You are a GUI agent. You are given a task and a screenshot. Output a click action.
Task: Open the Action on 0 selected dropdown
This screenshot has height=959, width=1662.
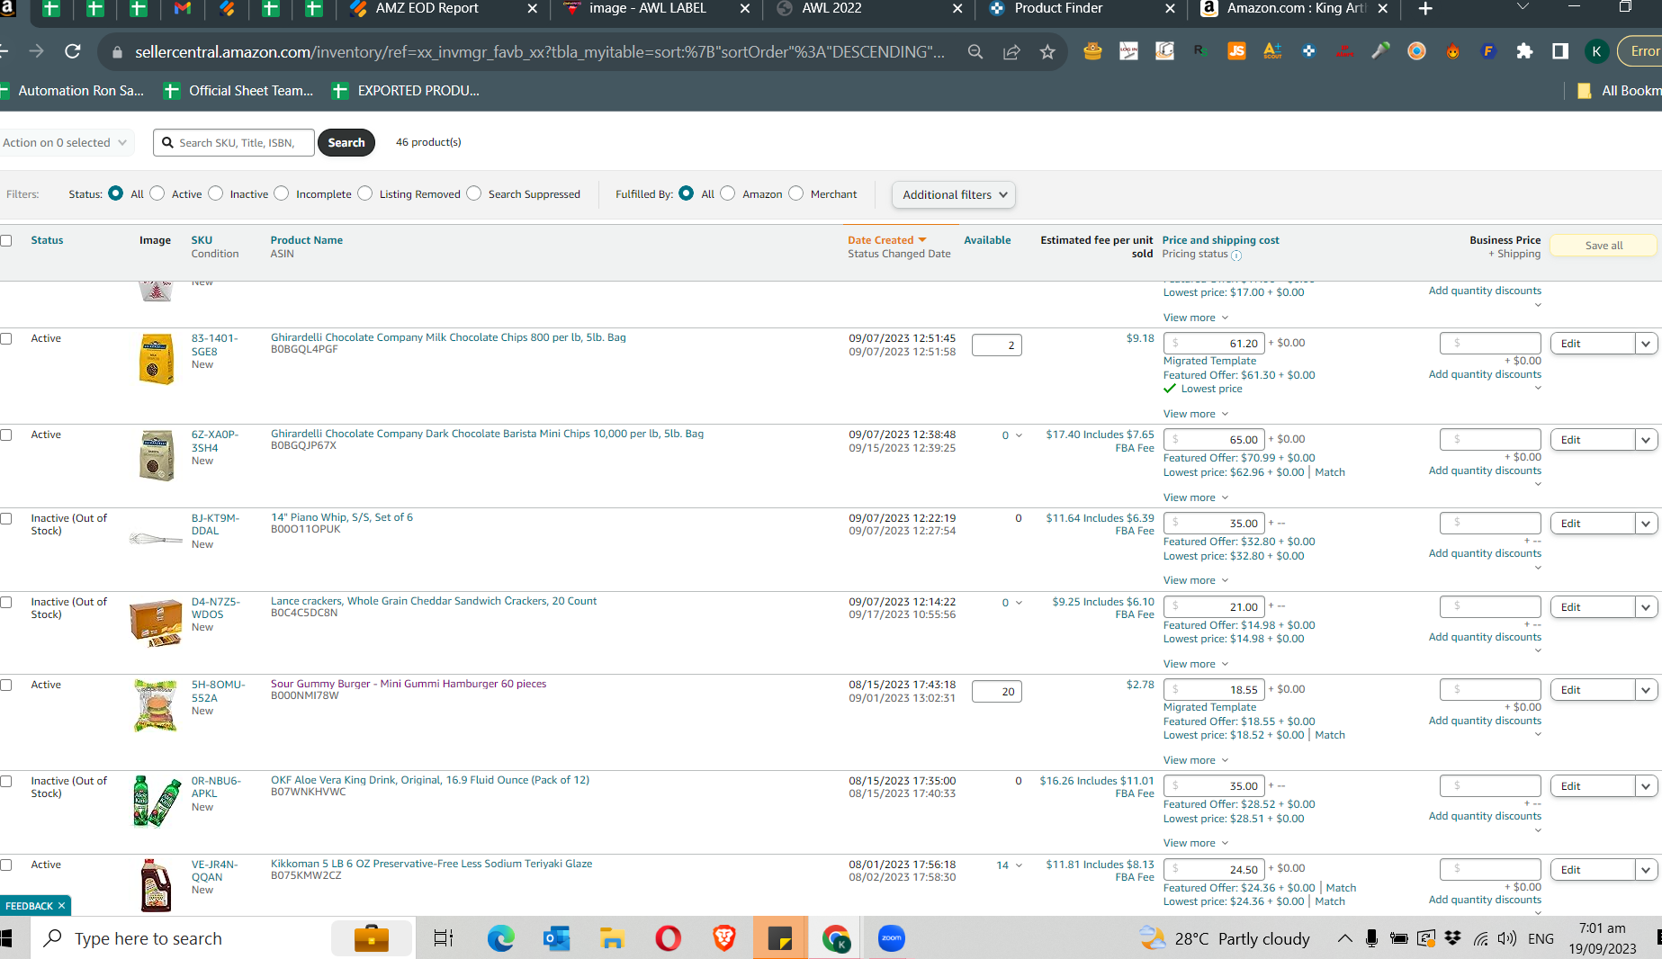[x=65, y=142]
